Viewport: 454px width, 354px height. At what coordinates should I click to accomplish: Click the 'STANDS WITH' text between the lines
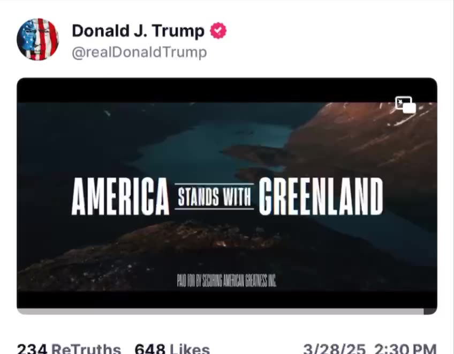(214, 197)
